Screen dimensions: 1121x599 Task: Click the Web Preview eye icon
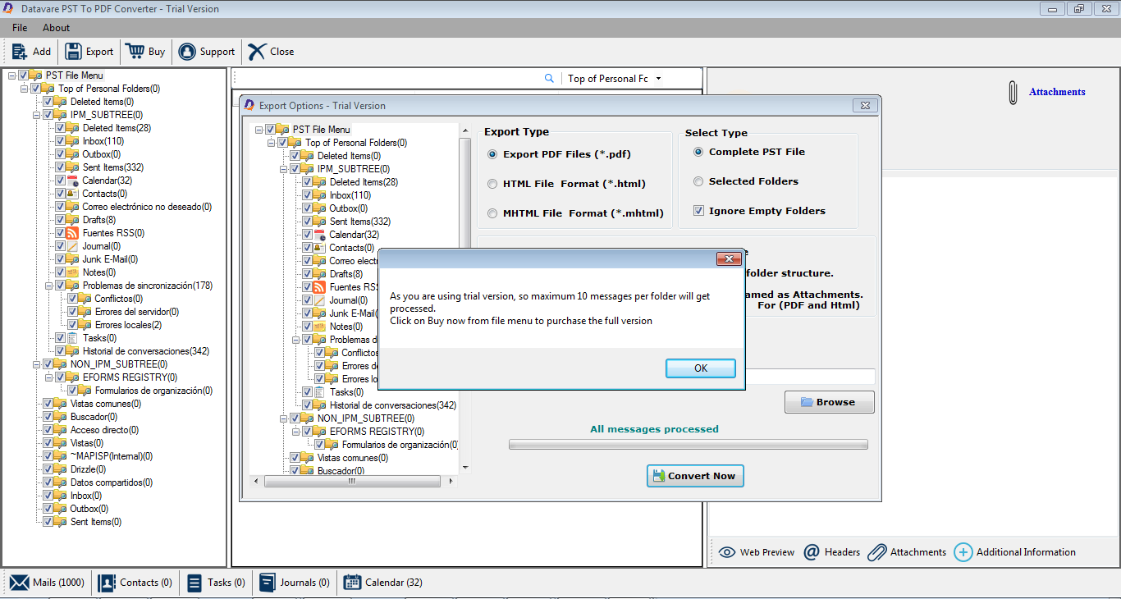pos(727,552)
